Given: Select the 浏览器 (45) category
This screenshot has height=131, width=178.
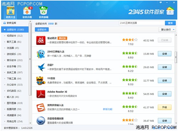Looking at the screenshot, I should tap(13, 48).
